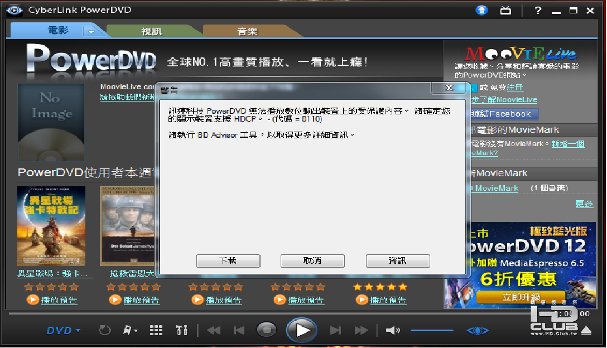Play trailer under 搶救雷恩大兵 via 播放預告

tap(141, 300)
